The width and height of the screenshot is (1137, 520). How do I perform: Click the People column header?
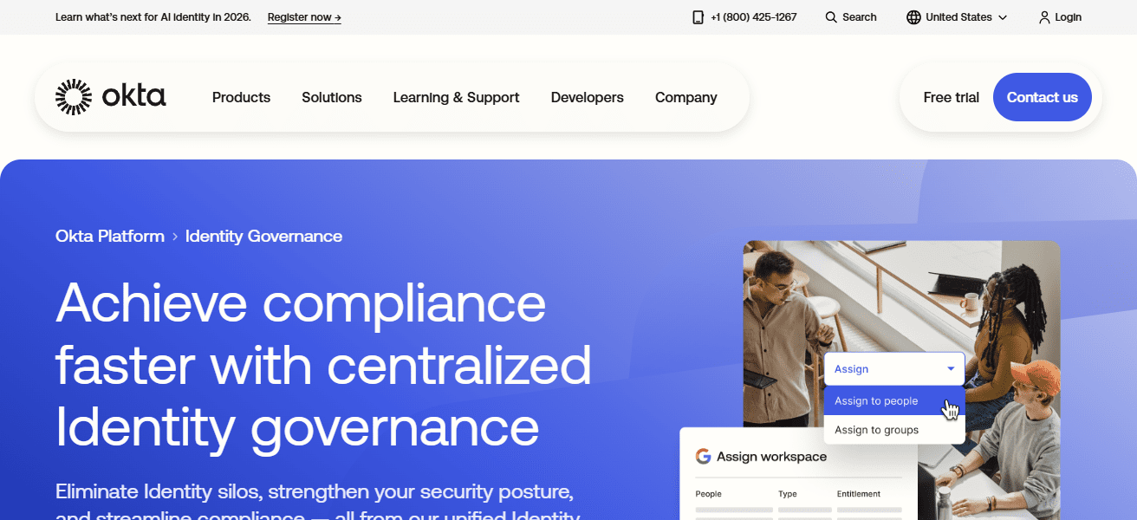(x=708, y=494)
